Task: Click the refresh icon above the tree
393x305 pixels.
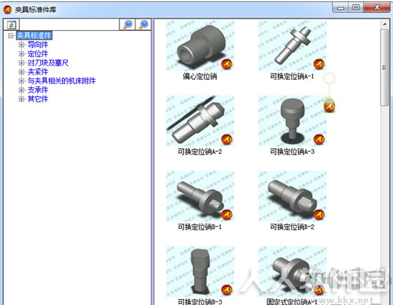Action: tap(12, 24)
